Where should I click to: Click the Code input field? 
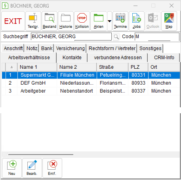click(x=157, y=37)
